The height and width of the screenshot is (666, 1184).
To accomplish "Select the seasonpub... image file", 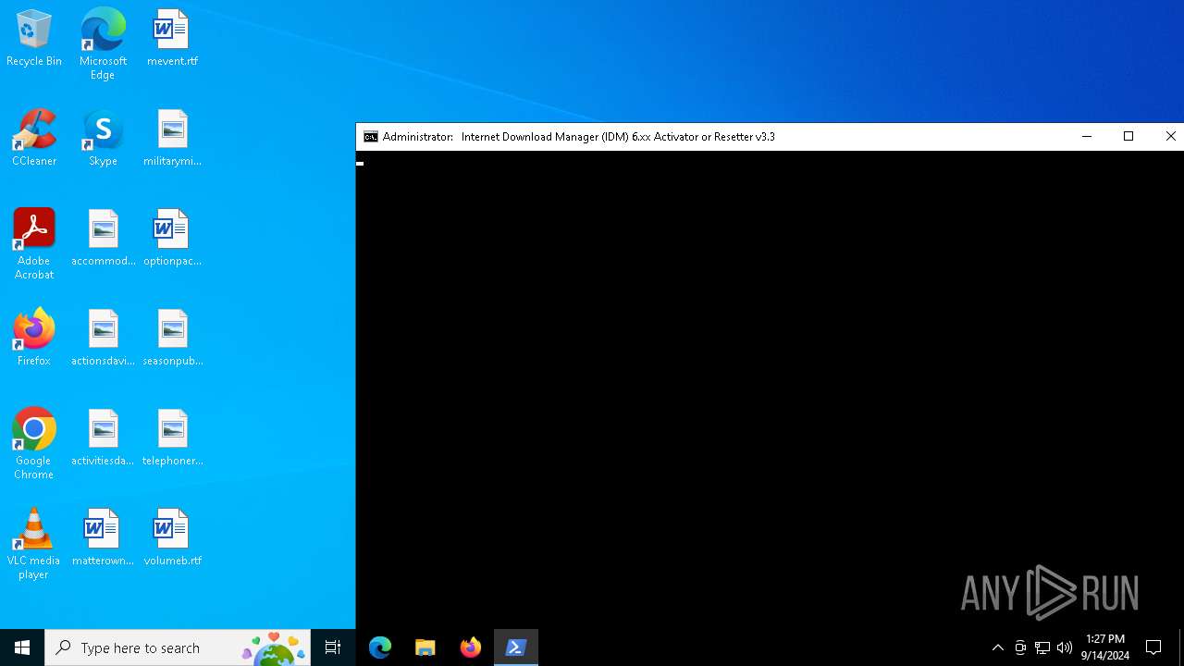I will pos(172,339).
